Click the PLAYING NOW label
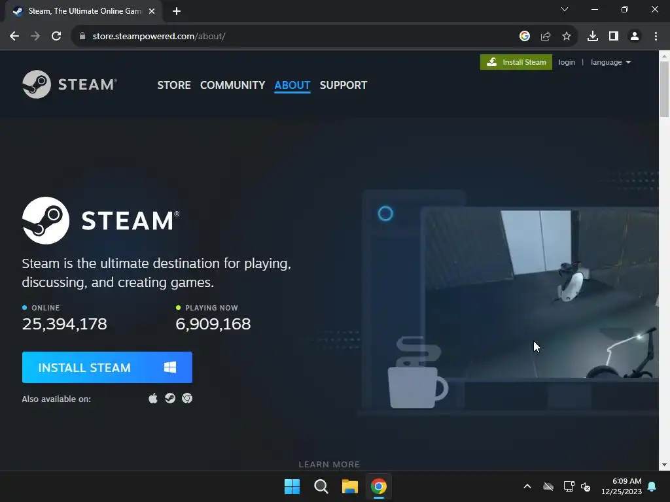Screen dimensions: 670x502 click(211, 308)
